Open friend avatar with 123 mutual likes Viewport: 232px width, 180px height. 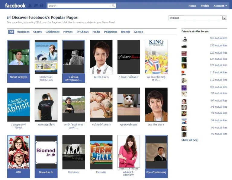(x=184, y=66)
